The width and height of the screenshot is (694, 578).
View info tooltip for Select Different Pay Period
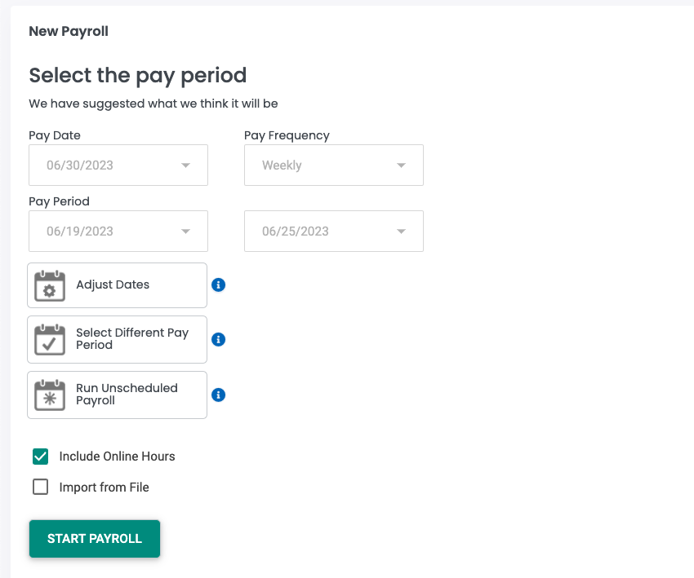(x=218, y=339)
